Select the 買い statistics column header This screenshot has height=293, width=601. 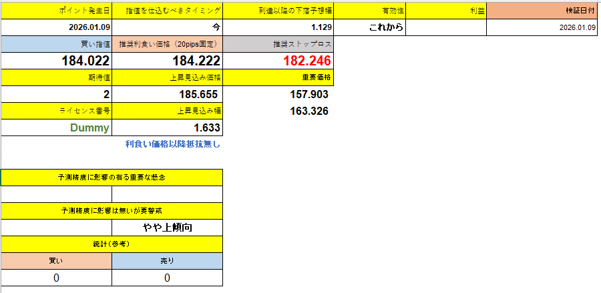56,261
